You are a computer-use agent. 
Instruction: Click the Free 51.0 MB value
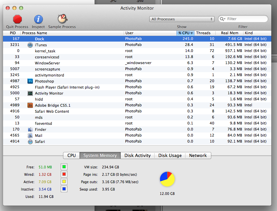(45, 167)
